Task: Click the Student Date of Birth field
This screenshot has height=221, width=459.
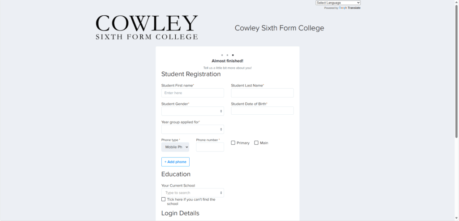Action: tap(262, 111)
